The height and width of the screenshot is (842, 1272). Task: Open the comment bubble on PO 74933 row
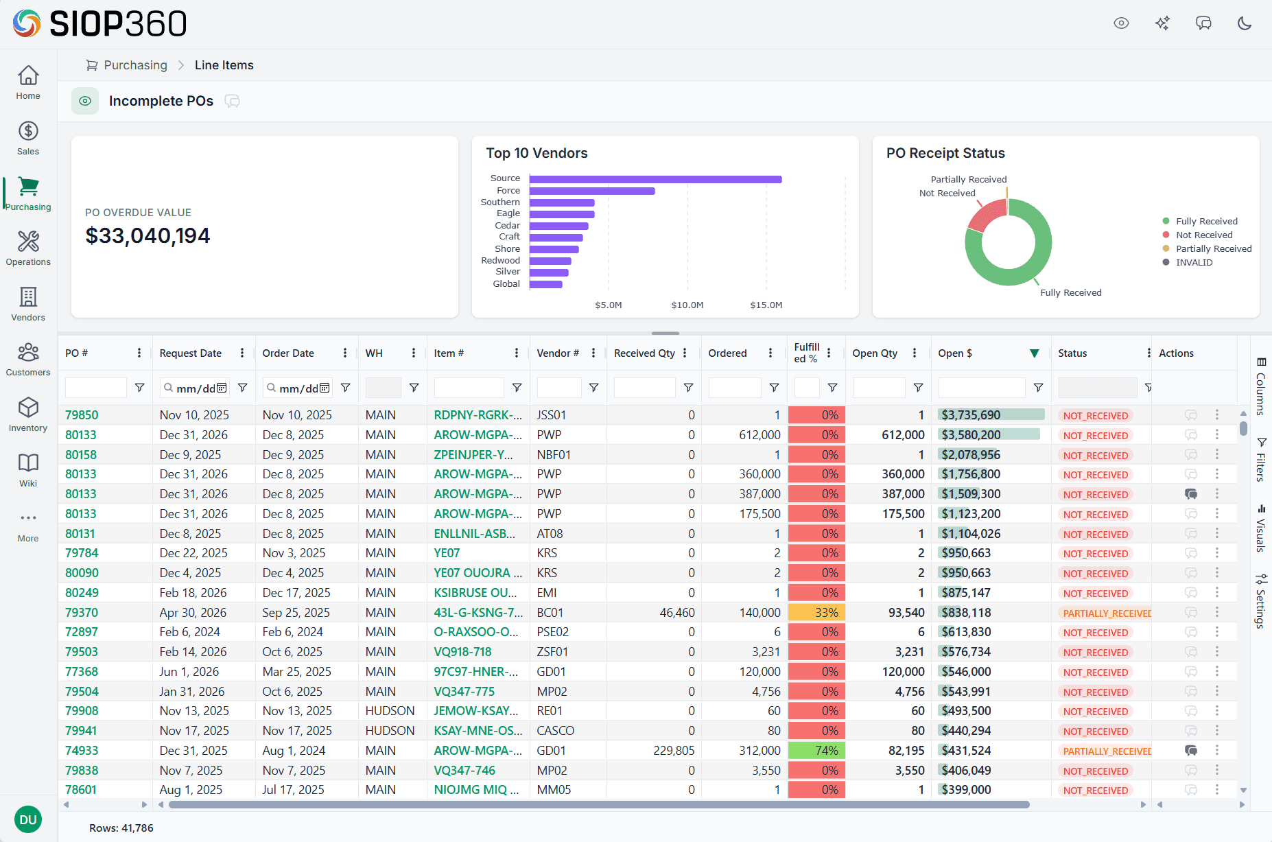coord(1190,750)
